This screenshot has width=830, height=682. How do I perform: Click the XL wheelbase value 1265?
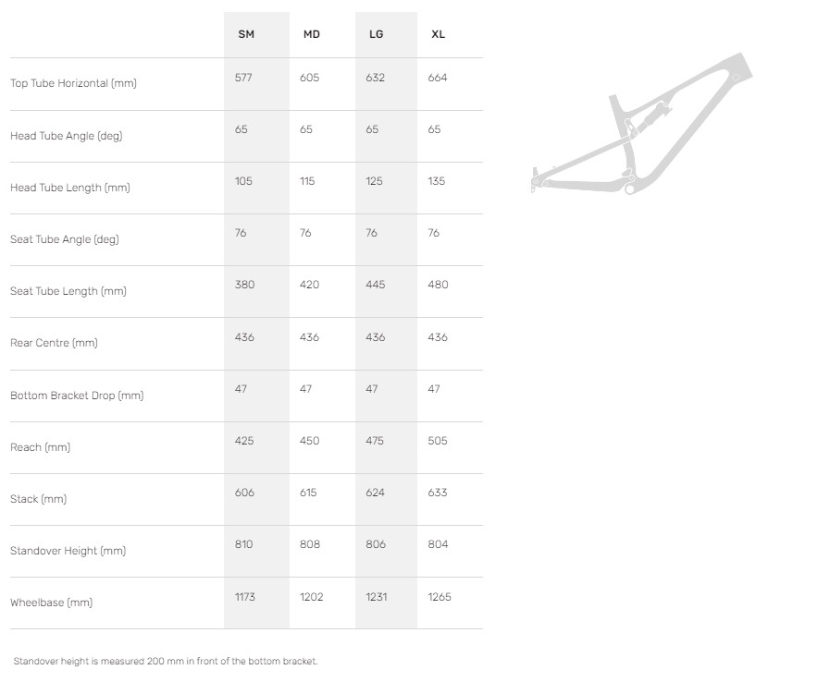tap(440, 597)
